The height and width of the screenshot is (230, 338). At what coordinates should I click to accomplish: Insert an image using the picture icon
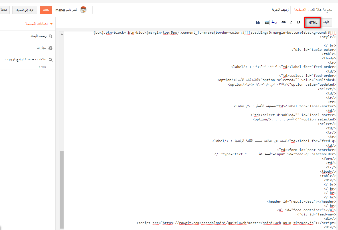click(267, 22)
